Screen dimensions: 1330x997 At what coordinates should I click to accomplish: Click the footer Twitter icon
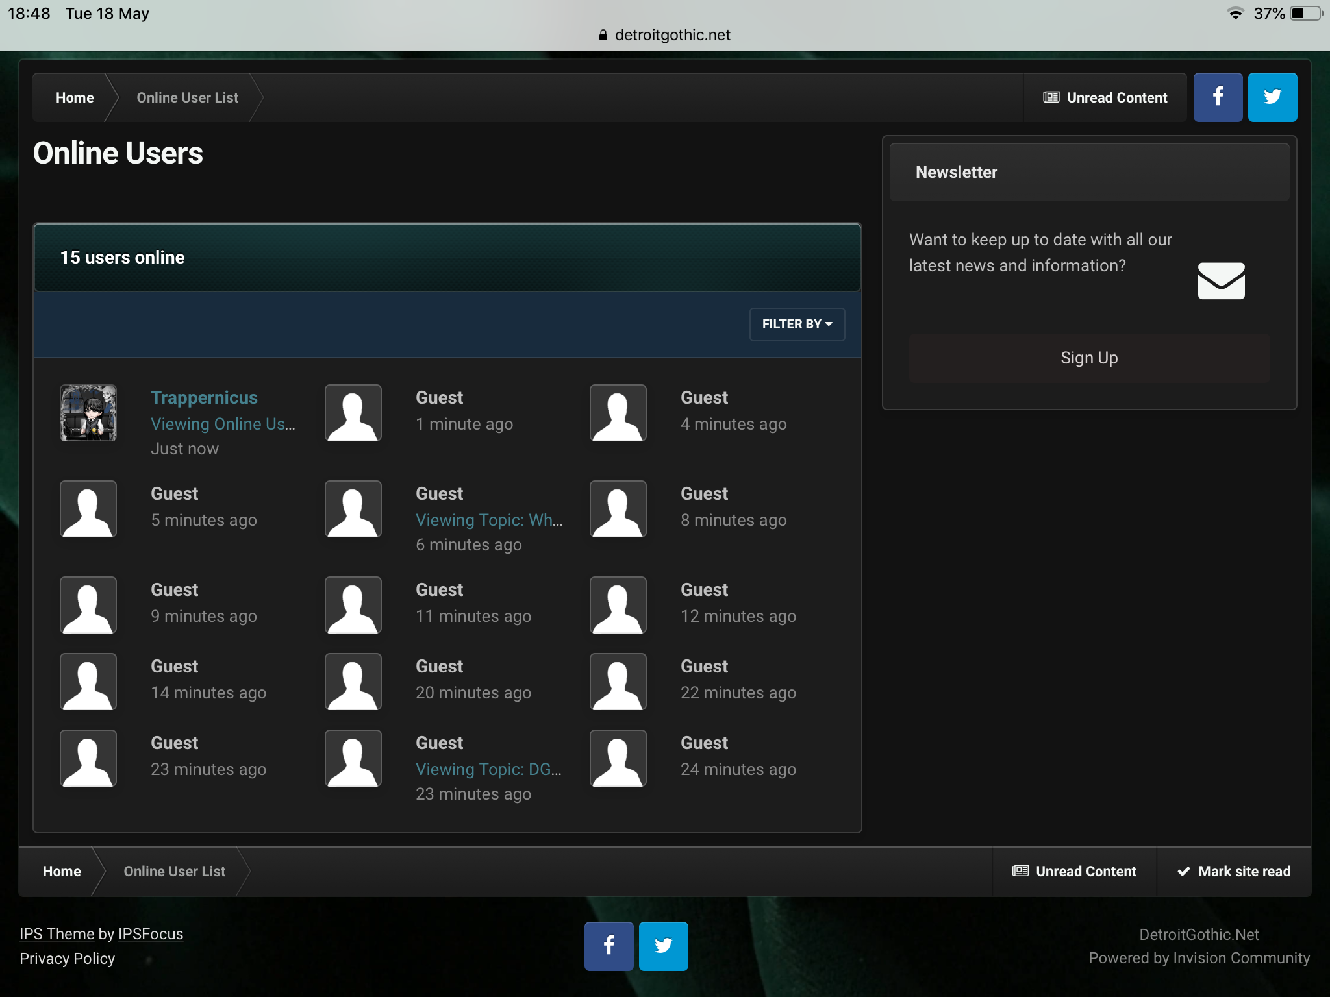tap(663, 946)
